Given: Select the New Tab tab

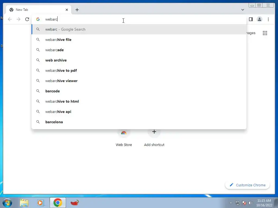Looking at the screenshot, I should 39,10.
